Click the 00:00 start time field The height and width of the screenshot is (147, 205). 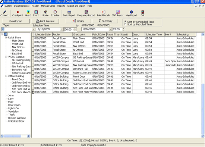tap(69, 29)
